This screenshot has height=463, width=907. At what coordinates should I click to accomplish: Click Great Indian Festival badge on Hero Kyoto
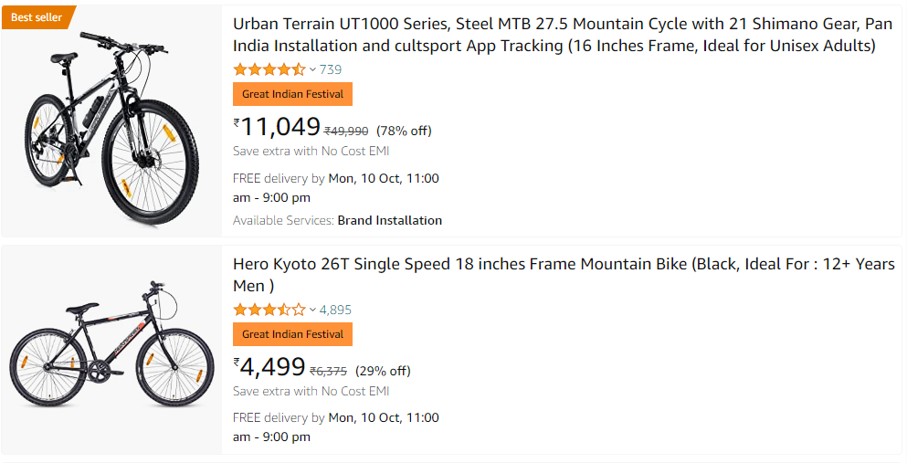coord(292,334)
